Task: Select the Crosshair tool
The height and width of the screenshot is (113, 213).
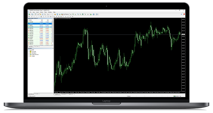Action: [x=32, y=16]
